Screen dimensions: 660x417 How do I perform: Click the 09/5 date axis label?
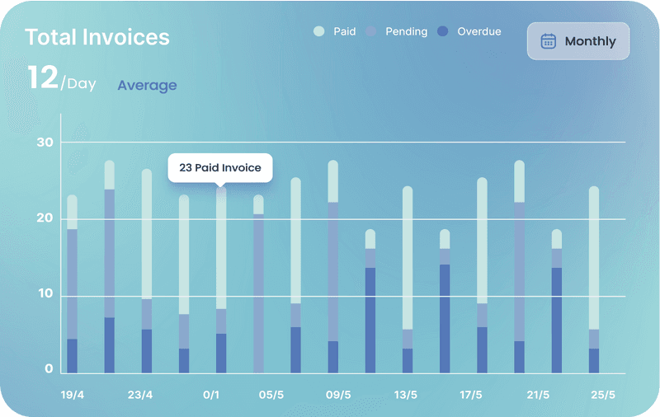coord(338,395)
